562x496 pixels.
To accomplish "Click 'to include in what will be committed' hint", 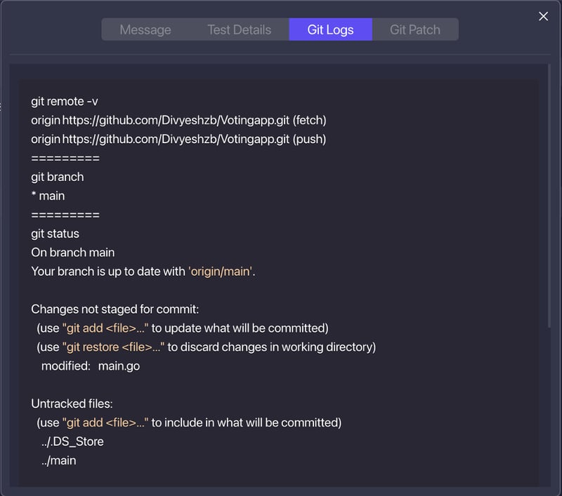I will pos(244,422).
